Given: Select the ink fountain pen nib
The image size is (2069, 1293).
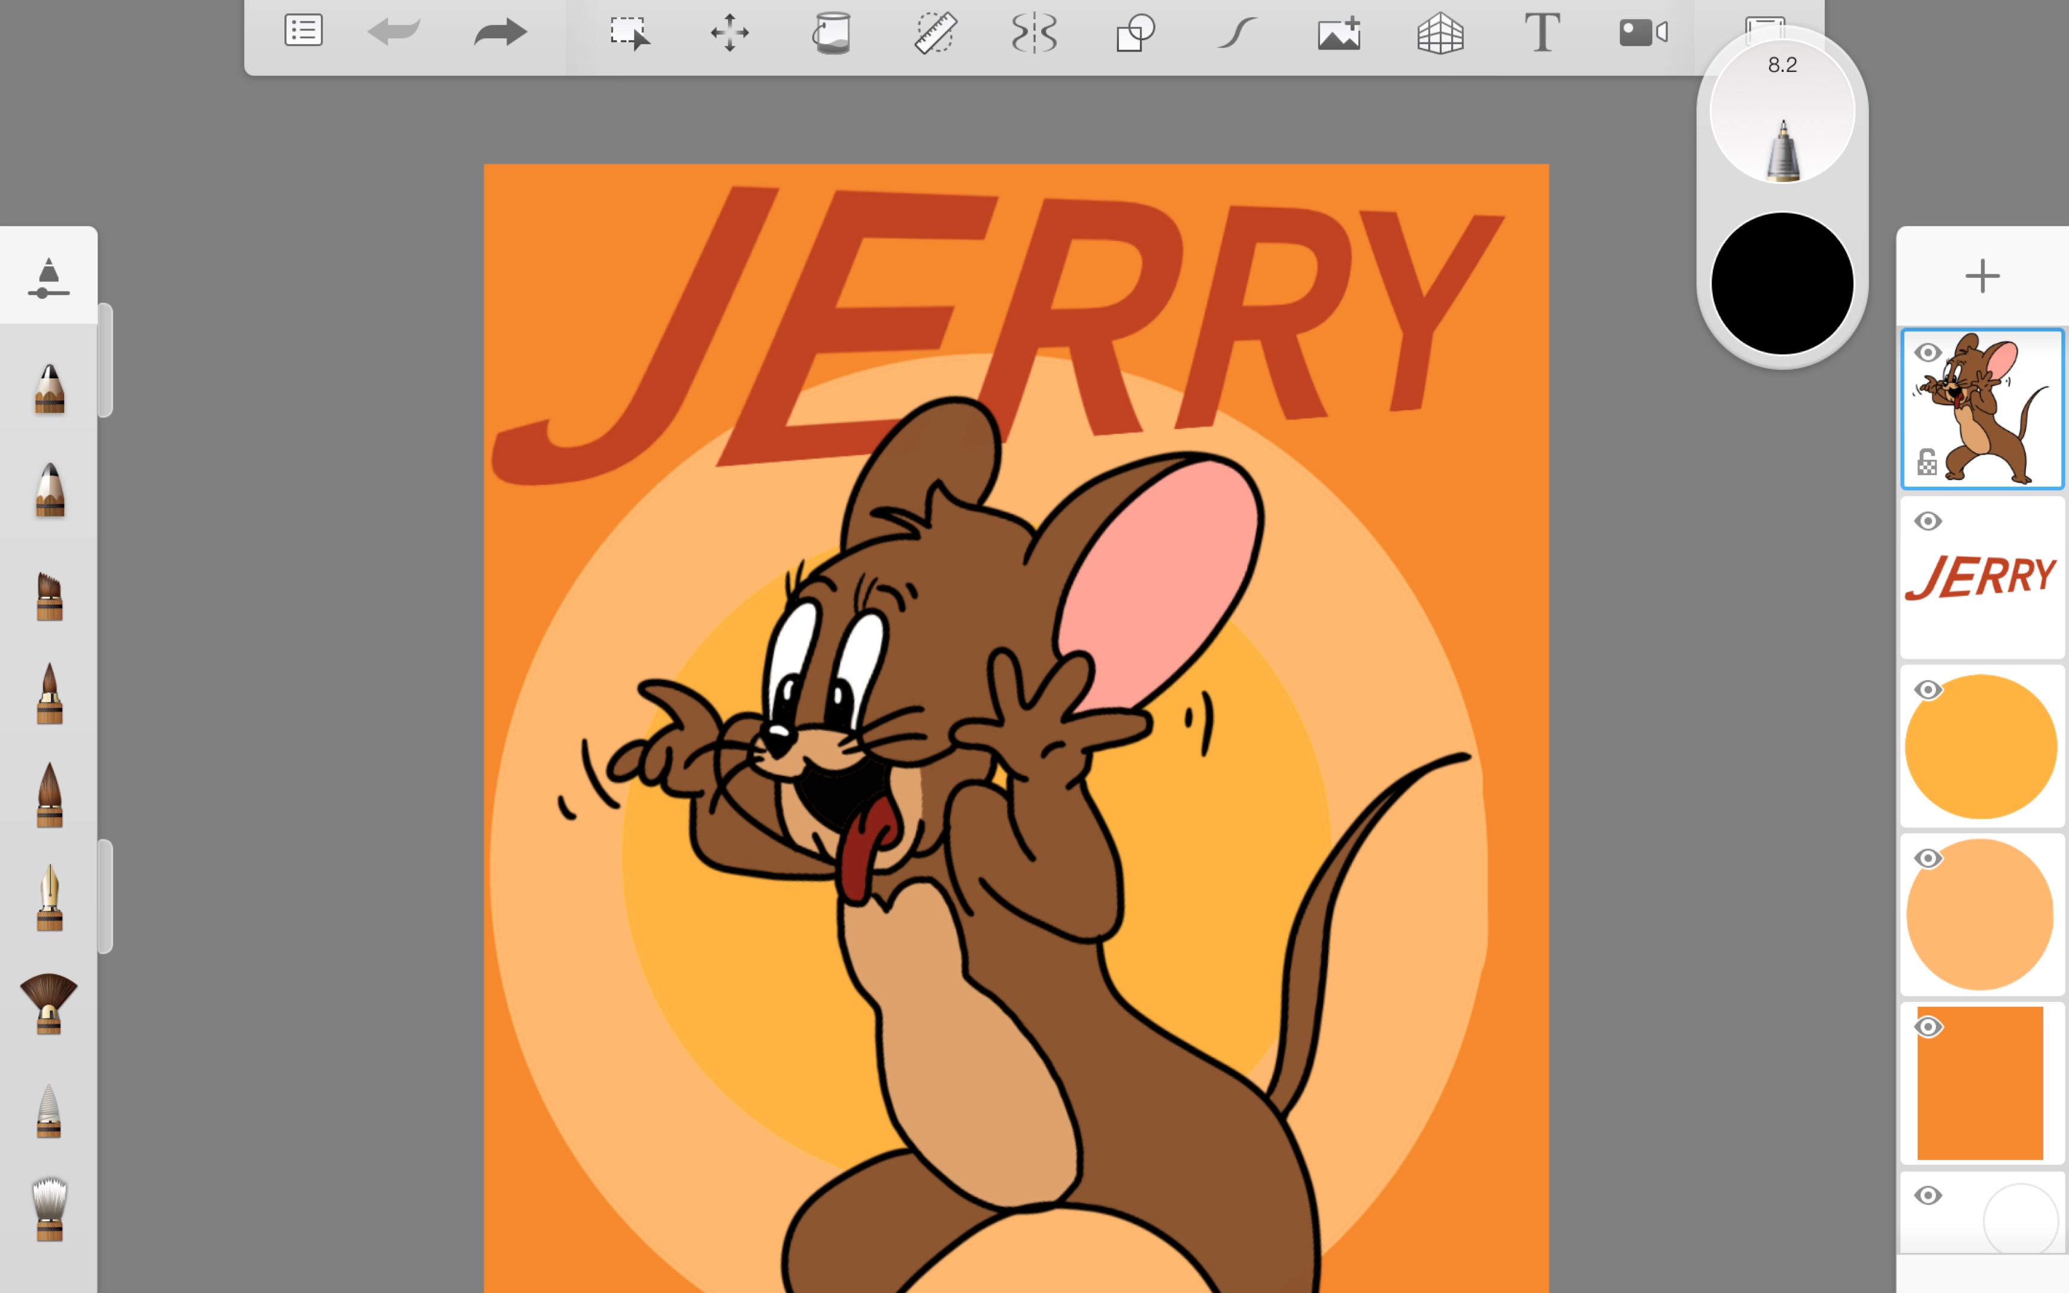Looking at the screenshot, I should (50, 896).
